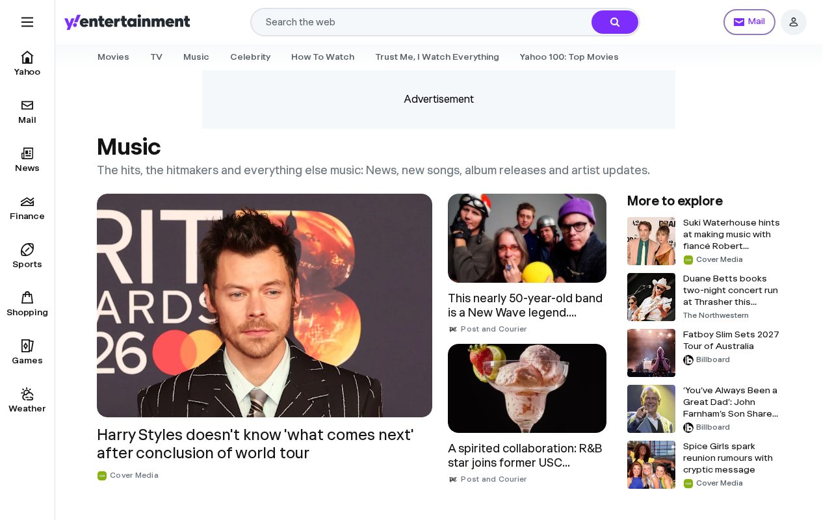Go to Yahoo home in sidebar
The width and height of the screenshot is (832, 520).
(x=27, y=64)
